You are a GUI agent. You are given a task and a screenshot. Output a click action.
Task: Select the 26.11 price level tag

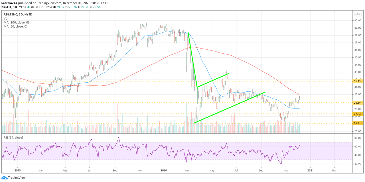[358, 123]
